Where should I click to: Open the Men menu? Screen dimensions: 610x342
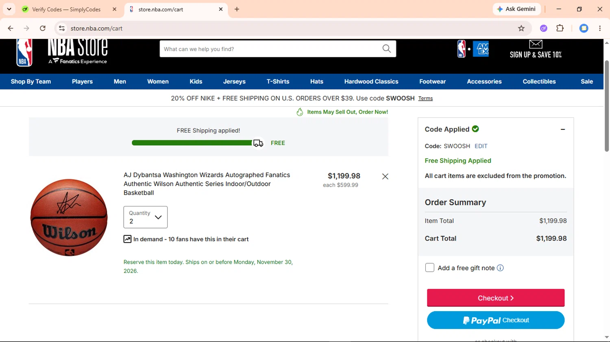point(120,82)
